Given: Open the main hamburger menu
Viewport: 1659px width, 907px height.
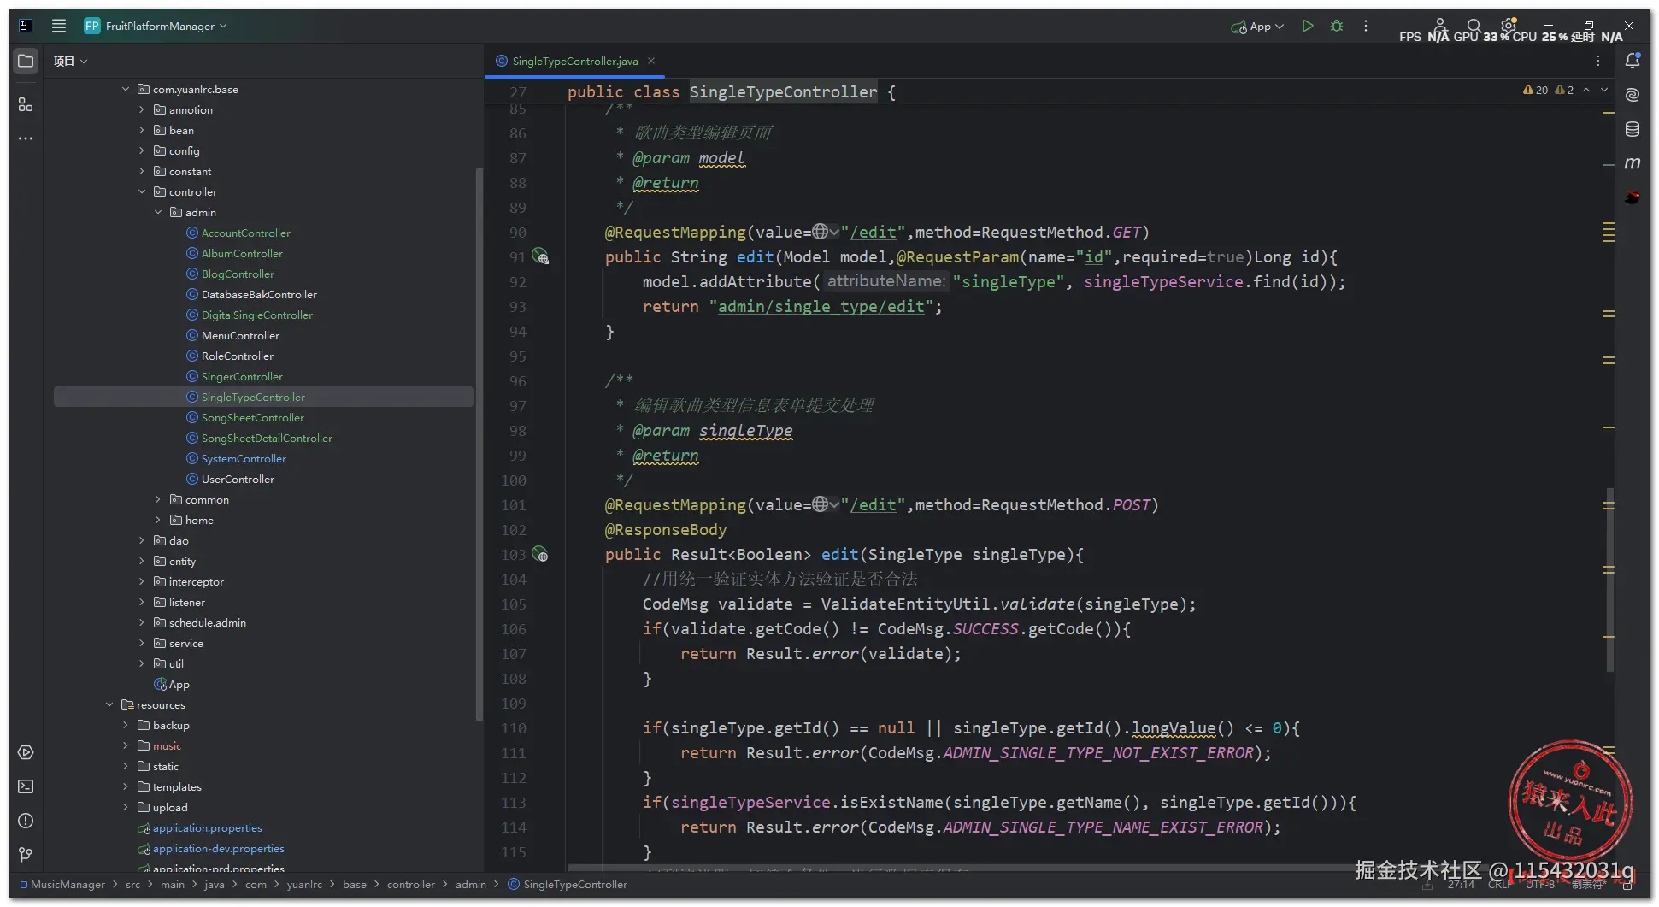Looking at the screenshot, I should [x=59, y=27].
